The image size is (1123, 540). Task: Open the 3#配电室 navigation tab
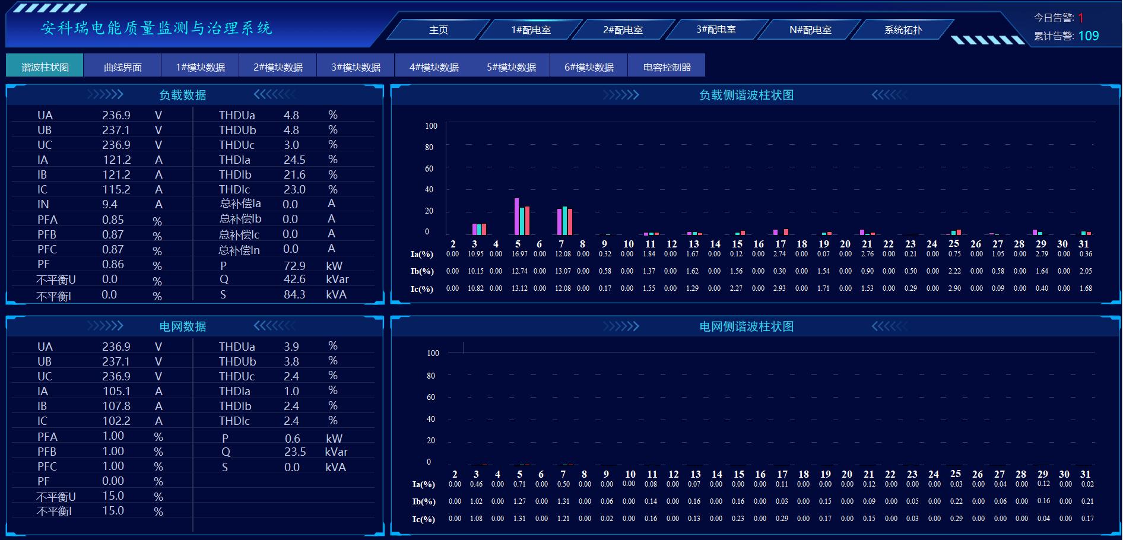[716, 30]
